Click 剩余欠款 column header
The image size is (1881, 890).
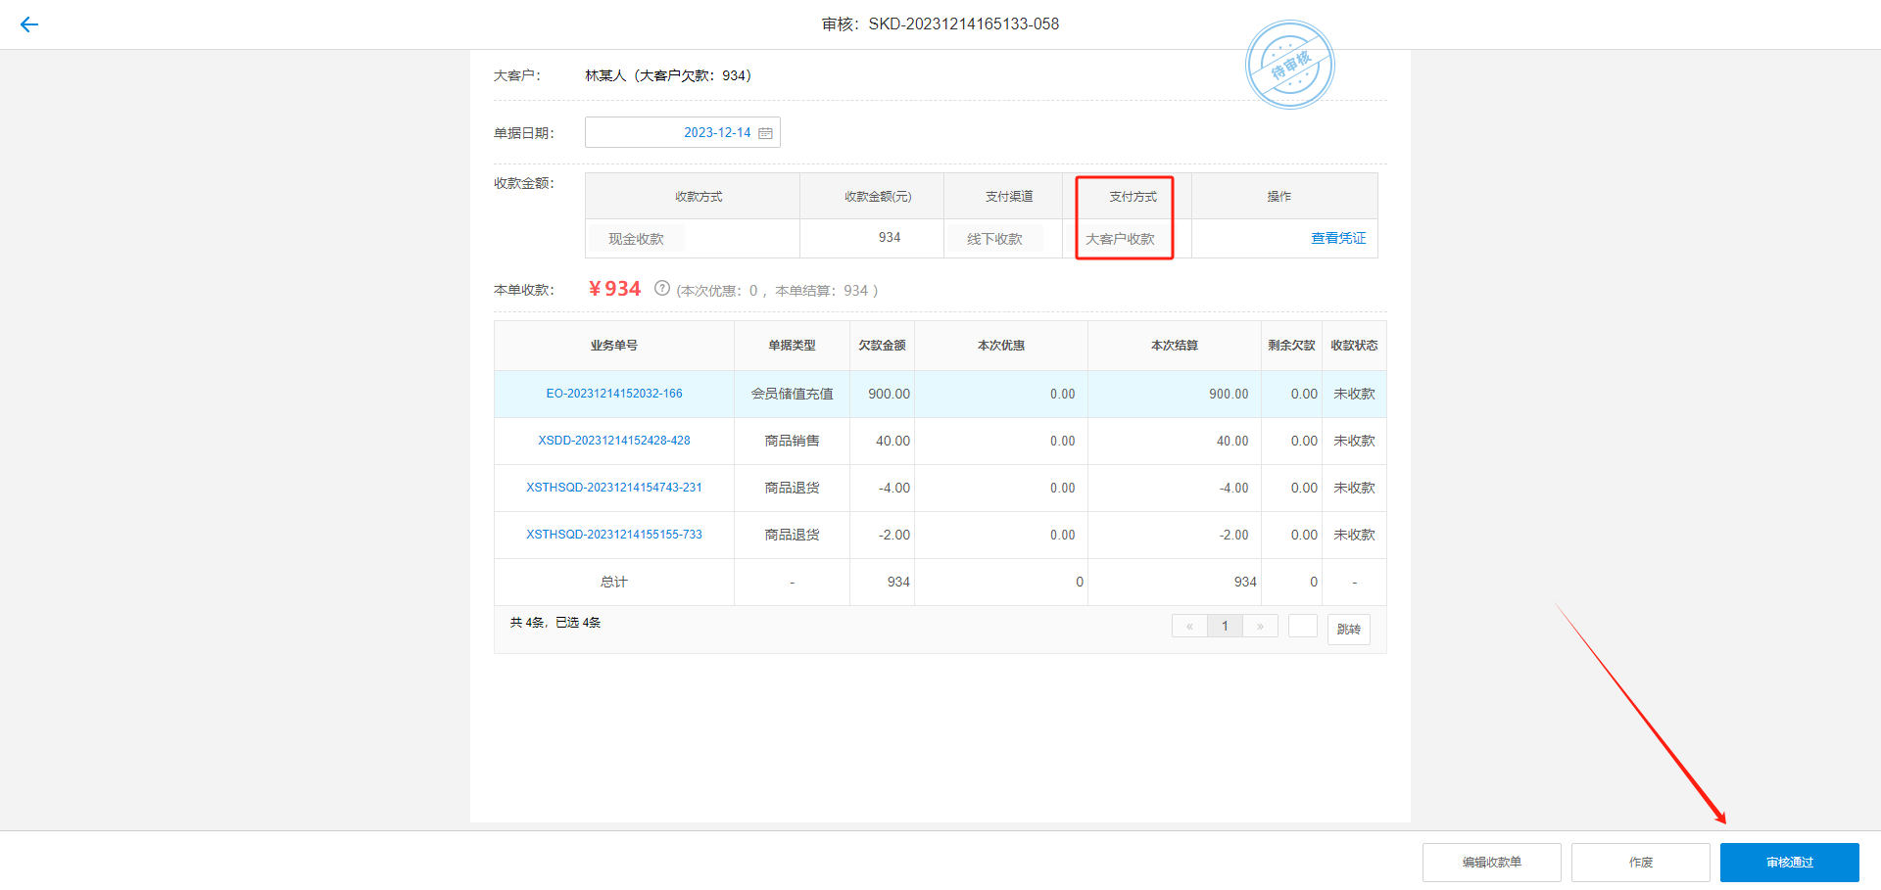pyautogui.click(x=1291, y=346)
